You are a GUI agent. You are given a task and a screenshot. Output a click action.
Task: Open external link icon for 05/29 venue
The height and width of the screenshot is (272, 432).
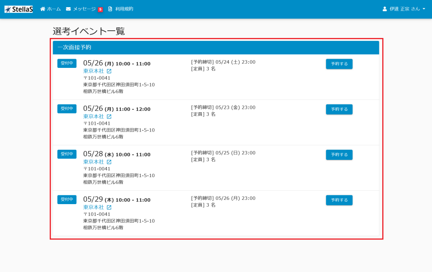coord(109,207)
